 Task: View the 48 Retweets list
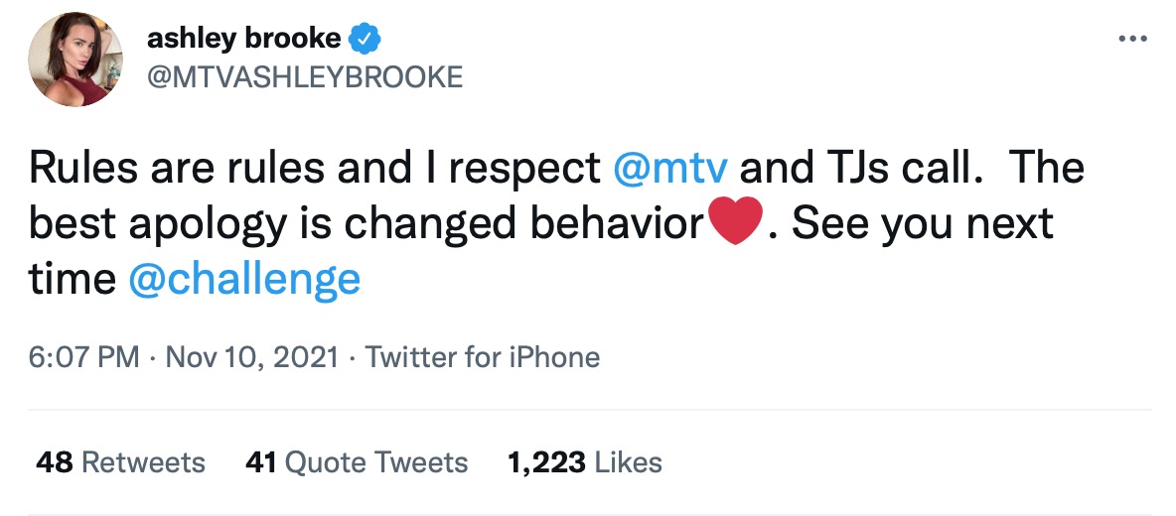(120, 462)
